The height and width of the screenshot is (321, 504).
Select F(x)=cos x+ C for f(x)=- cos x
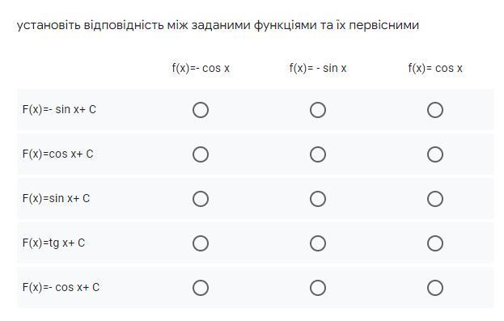(x=201, y=154)
